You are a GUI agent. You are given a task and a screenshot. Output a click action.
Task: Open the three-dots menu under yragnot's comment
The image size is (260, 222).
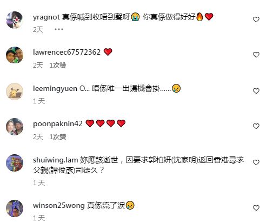[59, 29]
